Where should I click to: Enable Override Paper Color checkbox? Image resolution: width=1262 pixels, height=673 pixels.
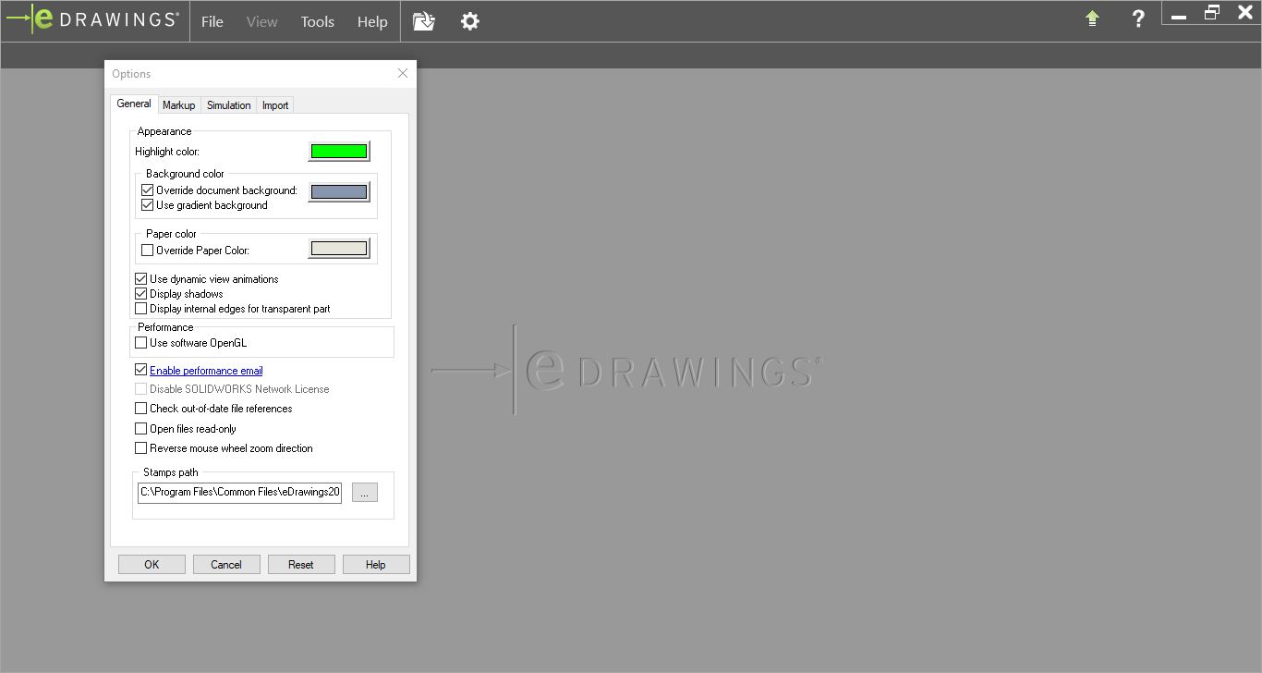[x=147, y=251]
